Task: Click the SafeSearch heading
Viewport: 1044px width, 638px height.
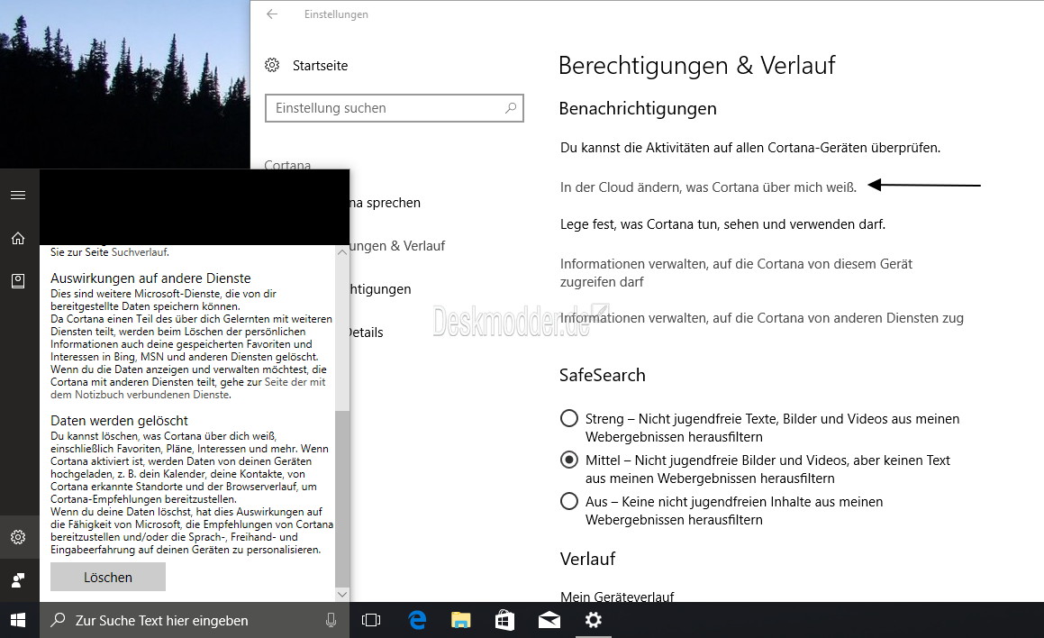Action: click(x=602, y=375)
